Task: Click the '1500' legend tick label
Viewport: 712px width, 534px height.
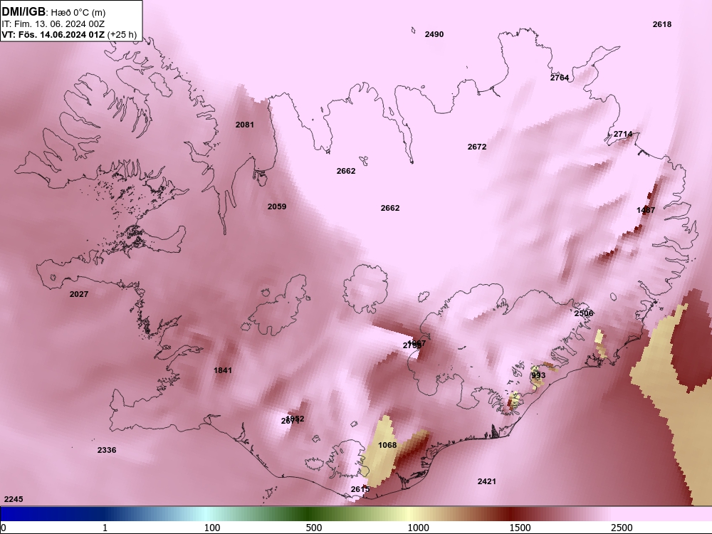Action: [520, 528]
